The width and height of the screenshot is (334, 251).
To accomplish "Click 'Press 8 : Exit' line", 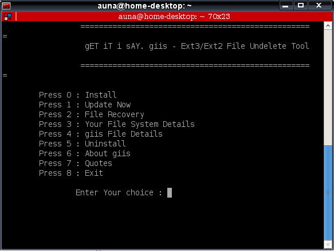I will point(71,173).
